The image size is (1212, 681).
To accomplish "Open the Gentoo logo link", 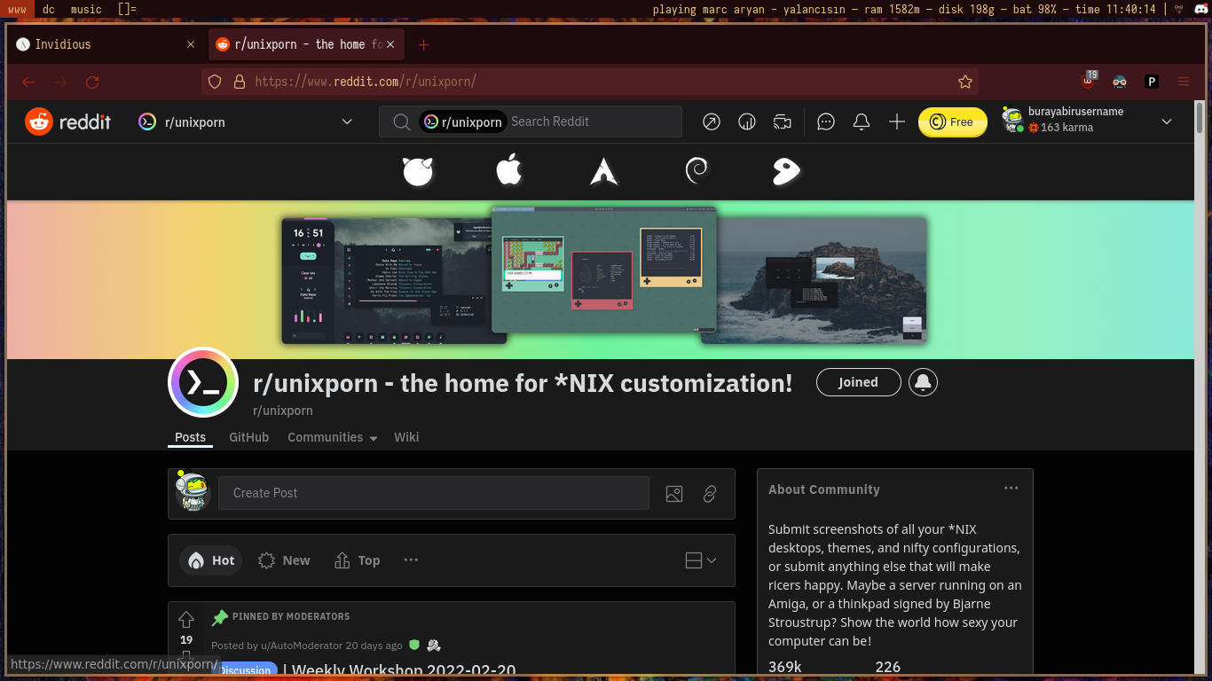I will 786,171.
